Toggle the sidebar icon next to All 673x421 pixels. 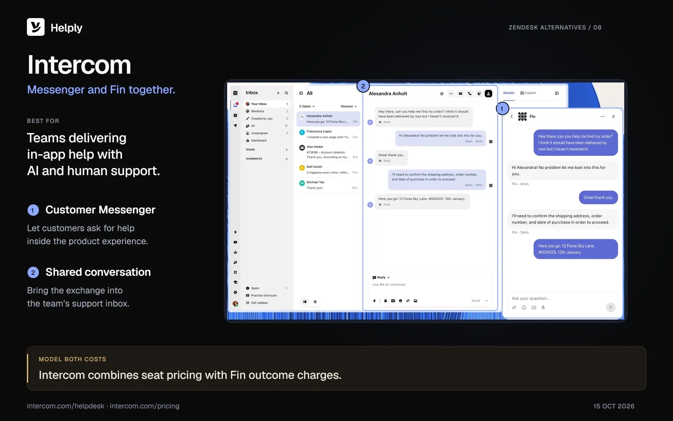pos(301,93)
